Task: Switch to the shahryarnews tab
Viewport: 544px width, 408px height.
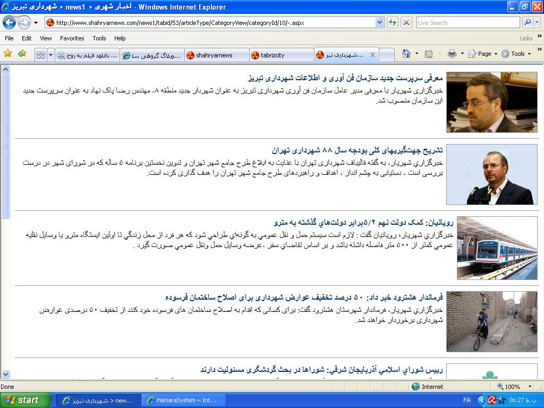Action: pyautogui.click(x=216, y=55)
